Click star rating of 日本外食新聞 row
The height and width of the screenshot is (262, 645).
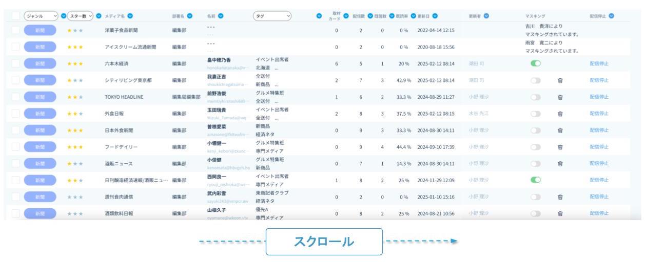(75, 130)
